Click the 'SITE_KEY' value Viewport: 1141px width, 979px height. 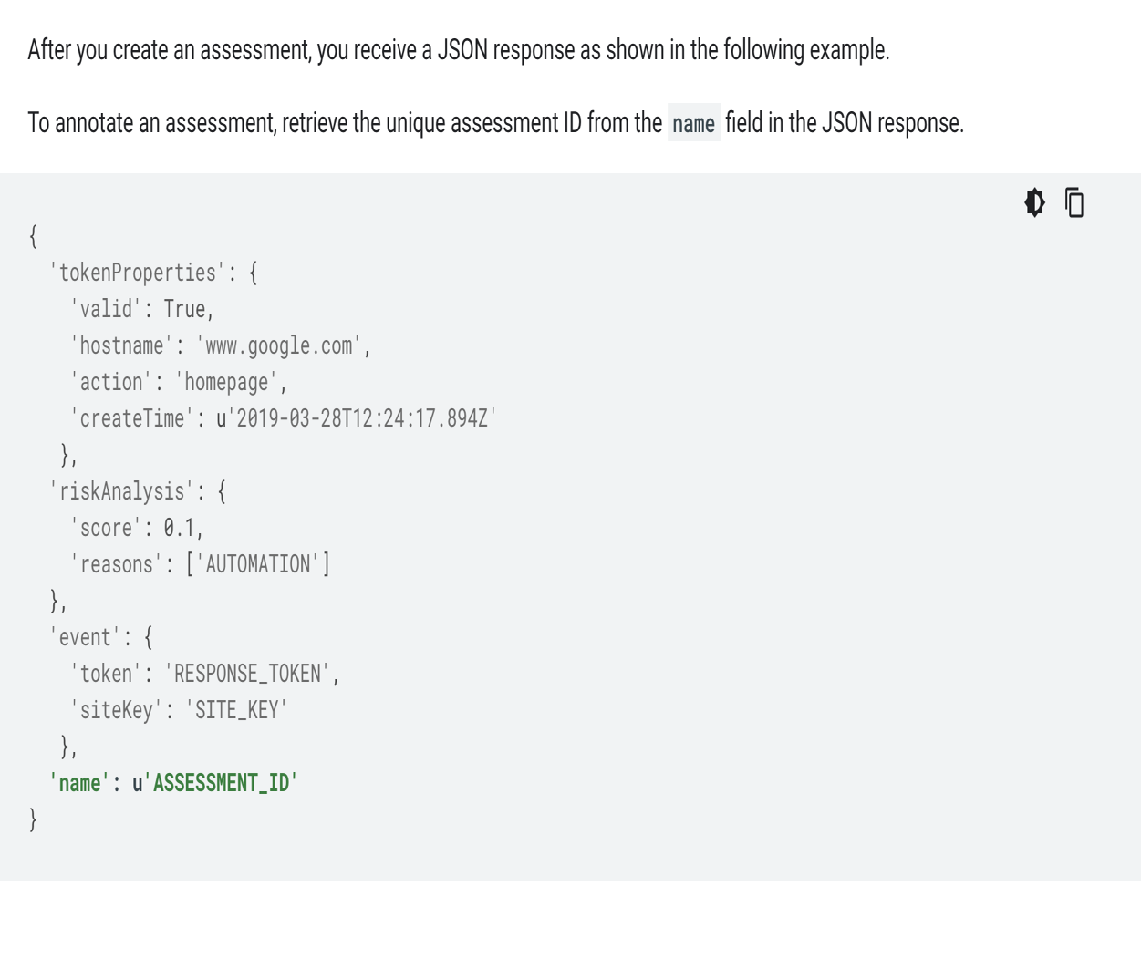click(236, 710)
